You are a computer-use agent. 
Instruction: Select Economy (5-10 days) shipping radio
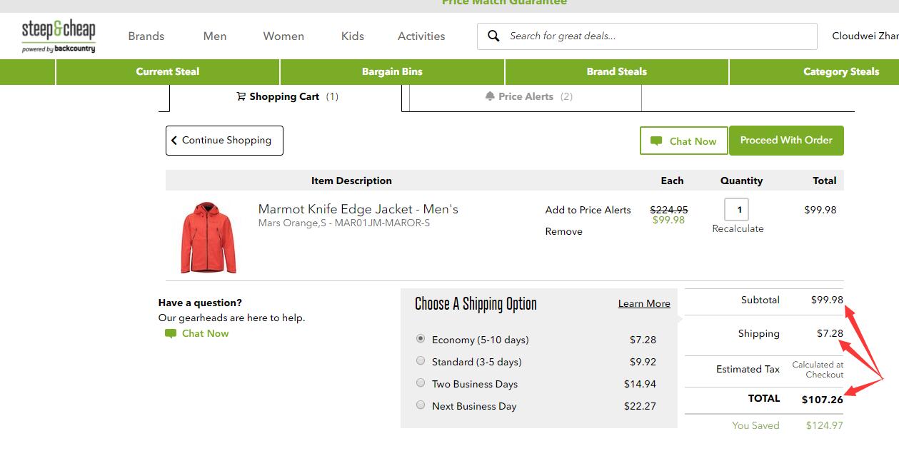(421, 338)
